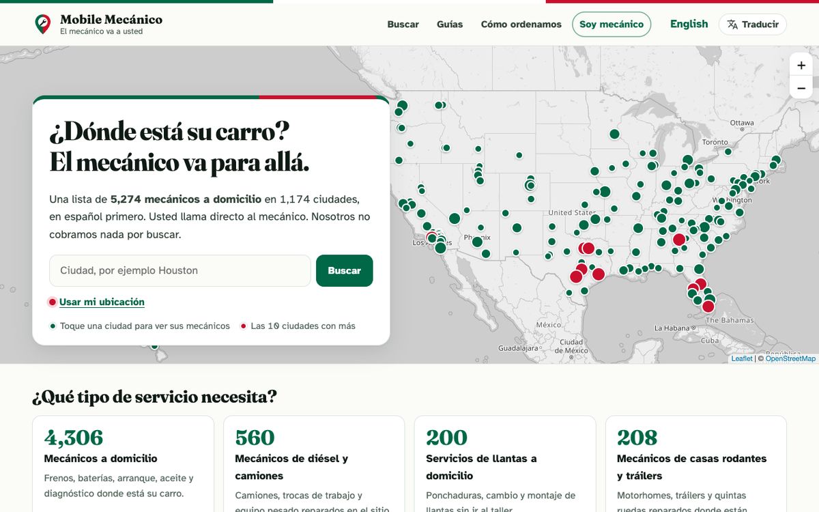Zoom in the map with plus button
This screenshot has height=512, width=819.
(801, 65)
